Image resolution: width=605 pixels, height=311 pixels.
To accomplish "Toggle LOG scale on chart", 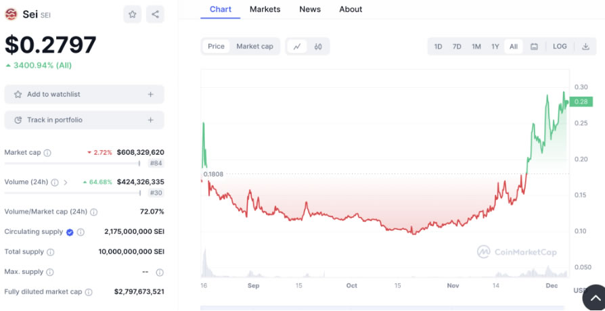I will (560, 47).
